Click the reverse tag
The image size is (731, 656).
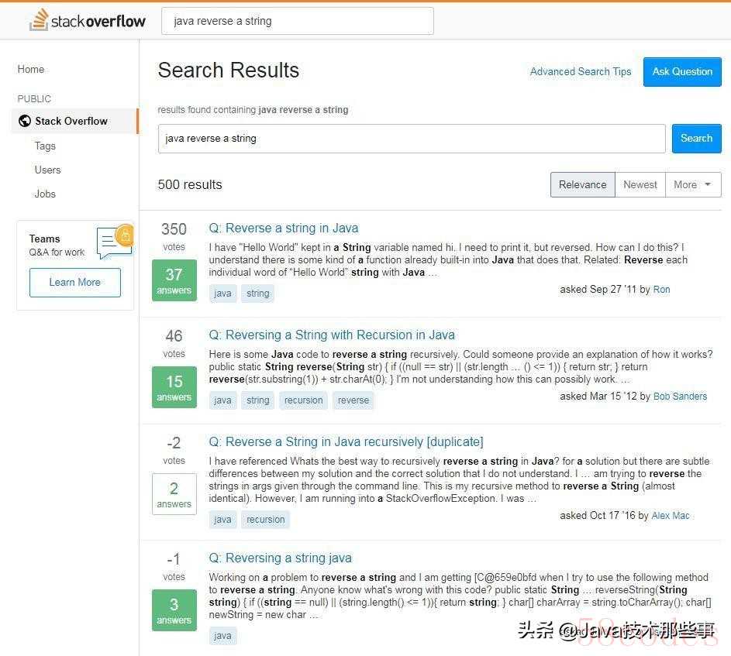pos(353,400)
